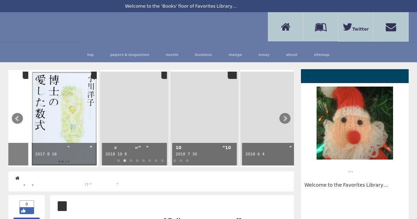
Task: Select the seventh carousel pagination dot
Action: pyautogui.click(x=156, y=161)
